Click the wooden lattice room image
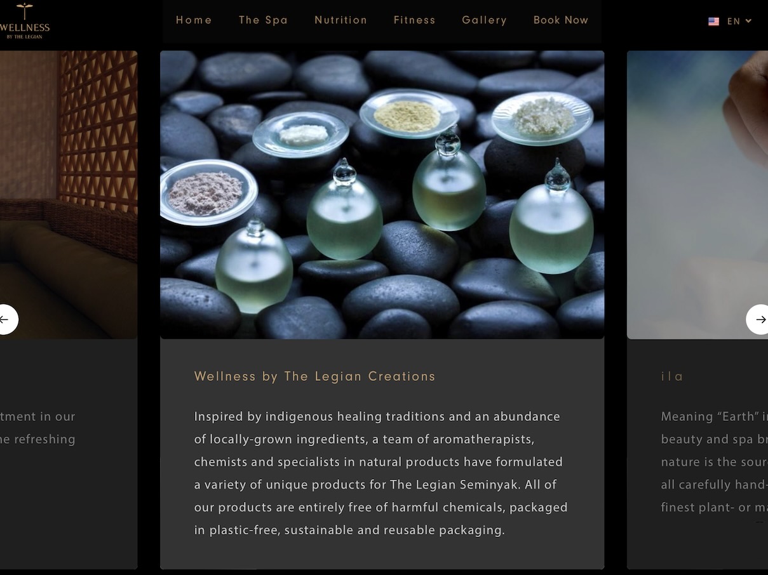 (69, 195)
